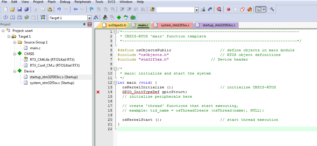317x146 pixels.
Task: Collapse the Device component node
Action: (15, 71)
